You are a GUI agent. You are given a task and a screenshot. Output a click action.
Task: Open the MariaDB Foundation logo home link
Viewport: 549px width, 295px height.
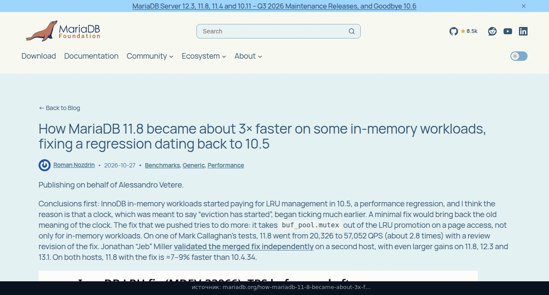tap(63, 31)
